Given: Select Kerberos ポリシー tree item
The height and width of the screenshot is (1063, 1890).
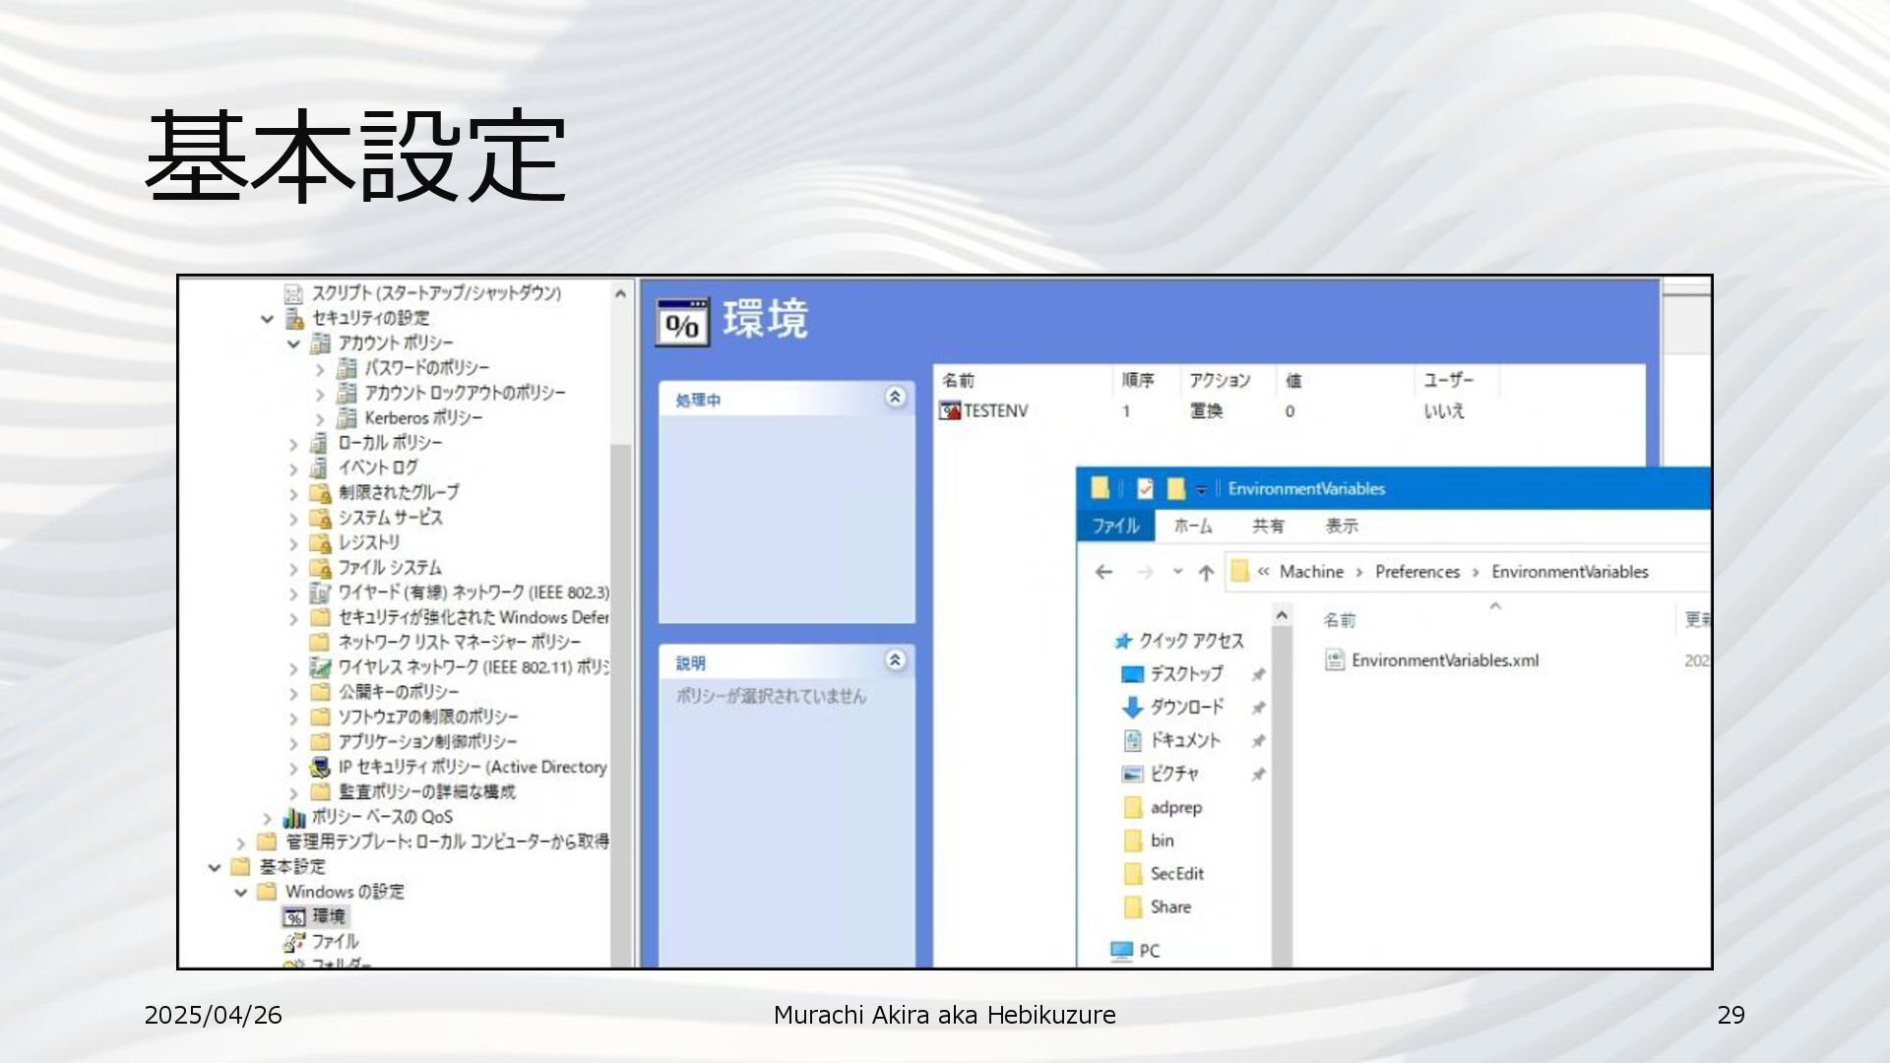Looking at the screenshot, I should 423,418.
